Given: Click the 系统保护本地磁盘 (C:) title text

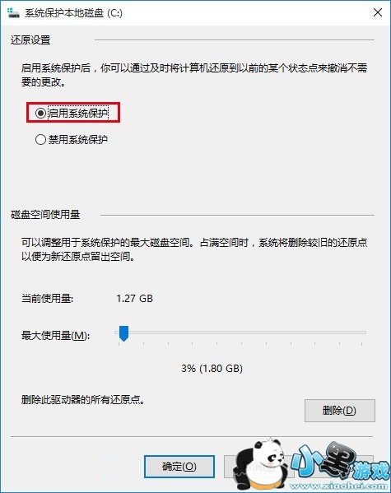Looking at the screenshot, I should pos(73,13).
